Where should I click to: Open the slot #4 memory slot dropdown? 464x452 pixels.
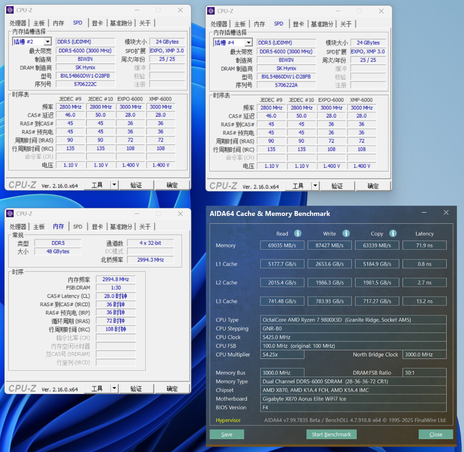[249, 42]
